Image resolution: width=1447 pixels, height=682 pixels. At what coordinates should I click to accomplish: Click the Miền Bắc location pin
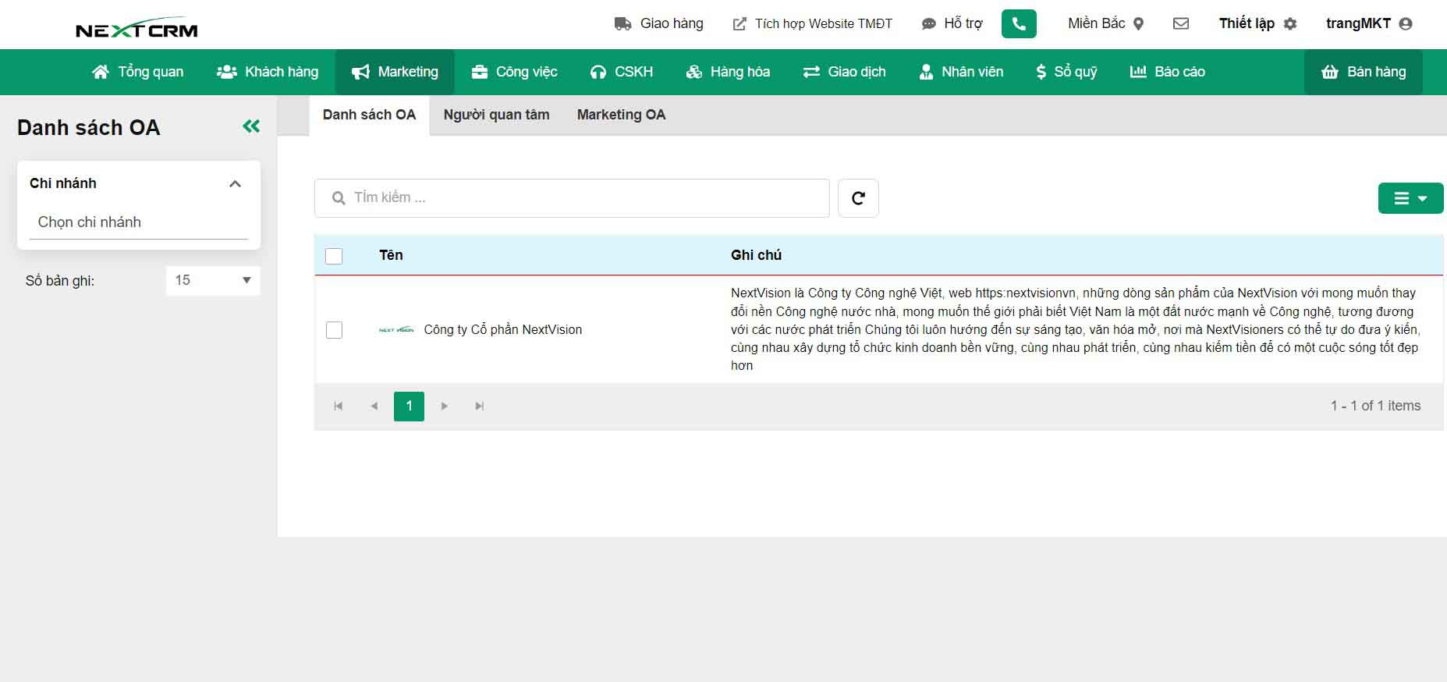click(x=1138, y=24)
